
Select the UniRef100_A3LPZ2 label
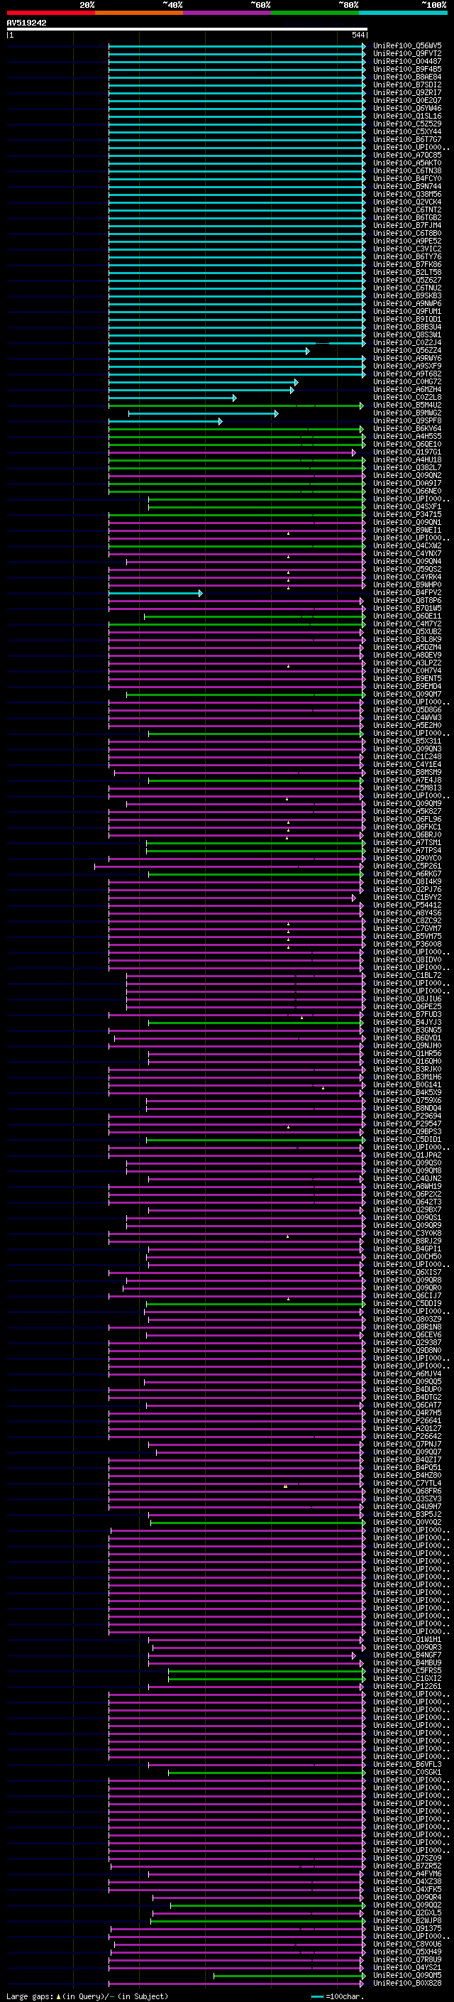407,663
